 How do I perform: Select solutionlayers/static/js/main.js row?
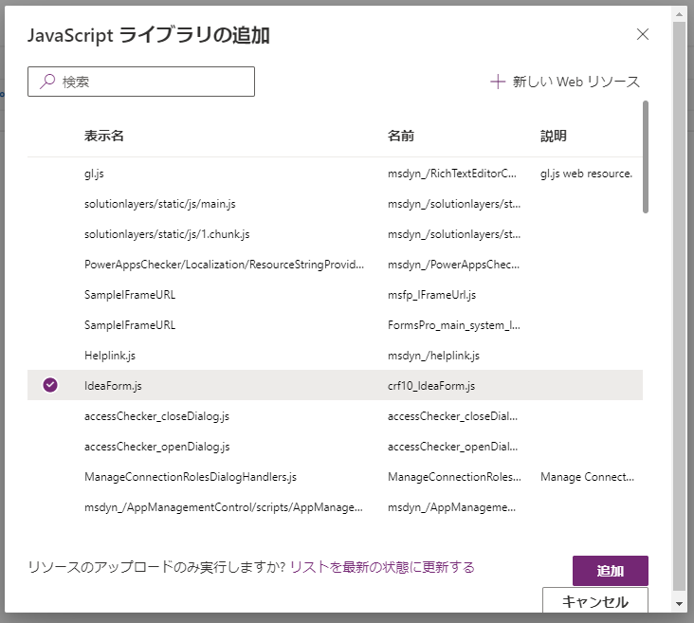335,204
